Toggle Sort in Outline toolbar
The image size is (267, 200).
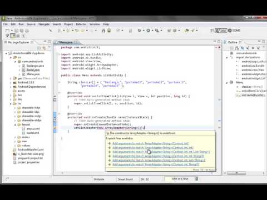pyautogui.click(x=237, y=48)
